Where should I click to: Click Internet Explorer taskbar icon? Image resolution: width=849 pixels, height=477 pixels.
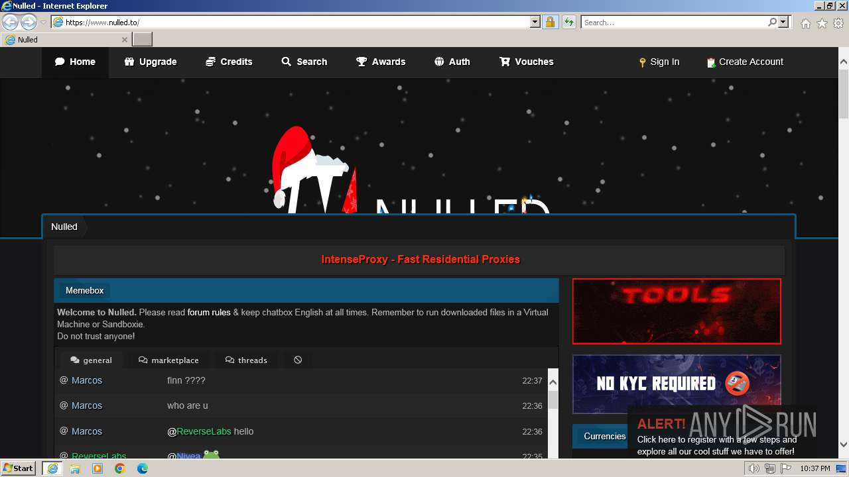click(x=52, y=468)
